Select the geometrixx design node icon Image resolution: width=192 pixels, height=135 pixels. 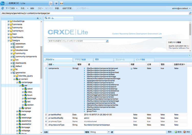coord(14,72)
